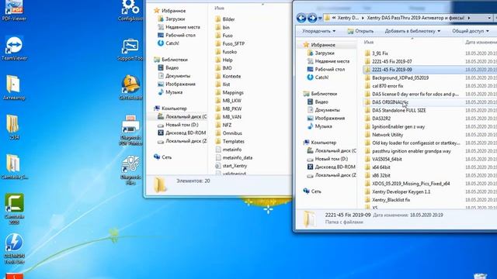Select the Активатор folder on desktop
Screen dimensions: 497x279
point(14,88)
